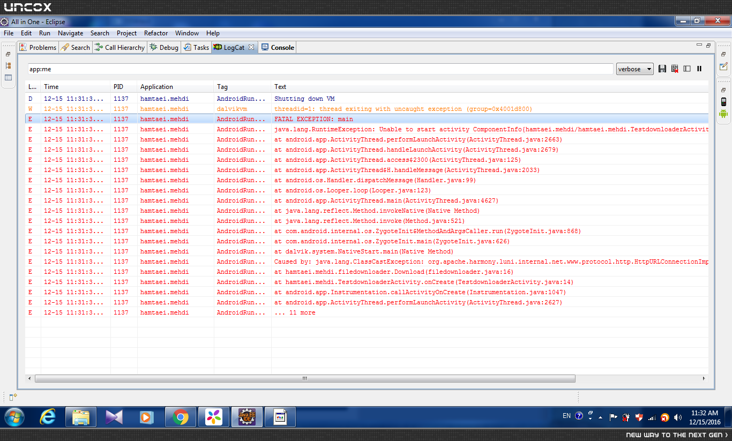732x441 pixels.
Task: Sort by the Level column header
Action: pyautogui.click(x=33, y=86)
